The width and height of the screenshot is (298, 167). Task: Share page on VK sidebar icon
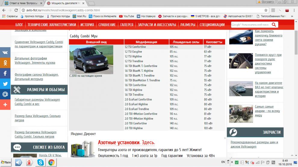pyautogui.click(x=5, y=53)
